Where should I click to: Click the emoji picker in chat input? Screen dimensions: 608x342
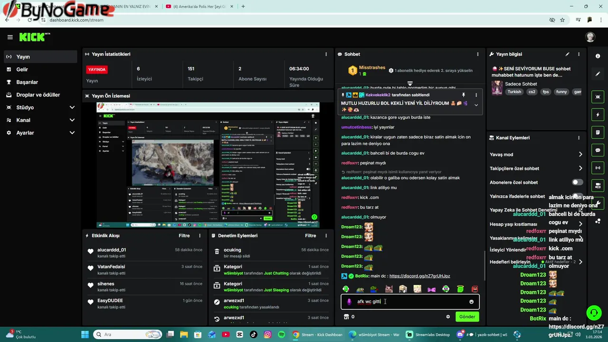[x=471, y=302]
